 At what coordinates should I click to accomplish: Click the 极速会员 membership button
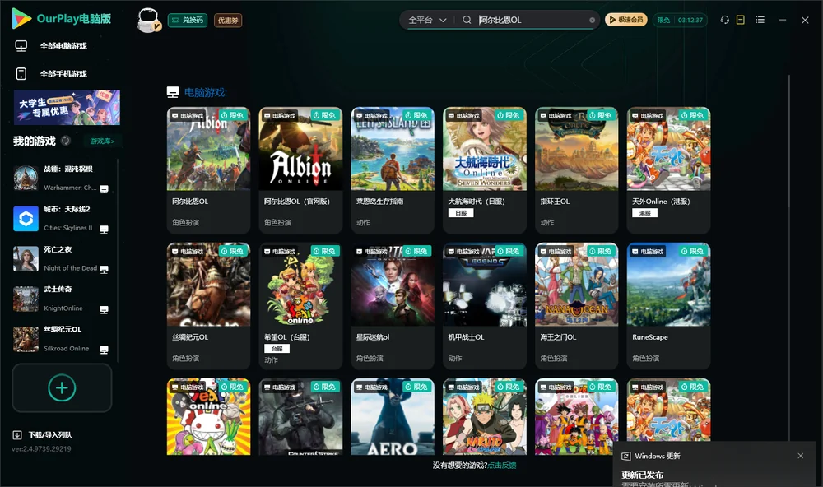click(626, 20)
